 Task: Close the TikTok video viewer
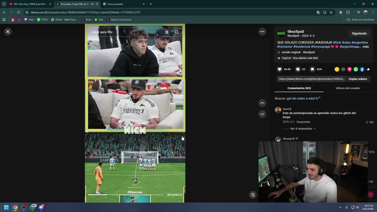point(8,32)
